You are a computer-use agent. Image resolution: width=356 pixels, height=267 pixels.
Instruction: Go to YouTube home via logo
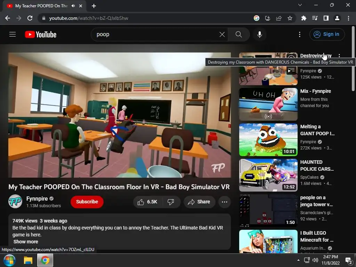tap(41, 34)
